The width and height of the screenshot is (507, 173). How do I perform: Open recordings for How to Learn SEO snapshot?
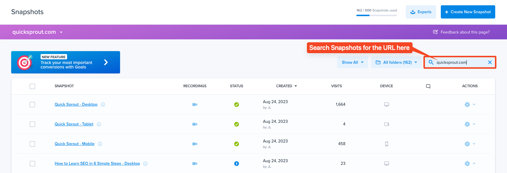195,164
